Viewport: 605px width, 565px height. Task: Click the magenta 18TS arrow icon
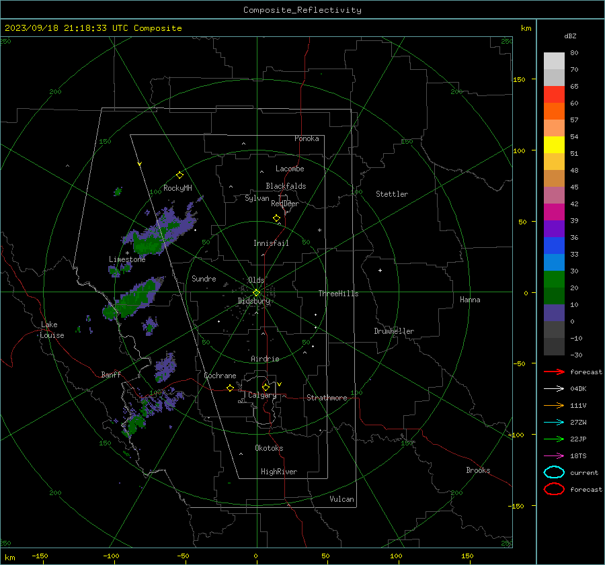click(x=554, y=456)
